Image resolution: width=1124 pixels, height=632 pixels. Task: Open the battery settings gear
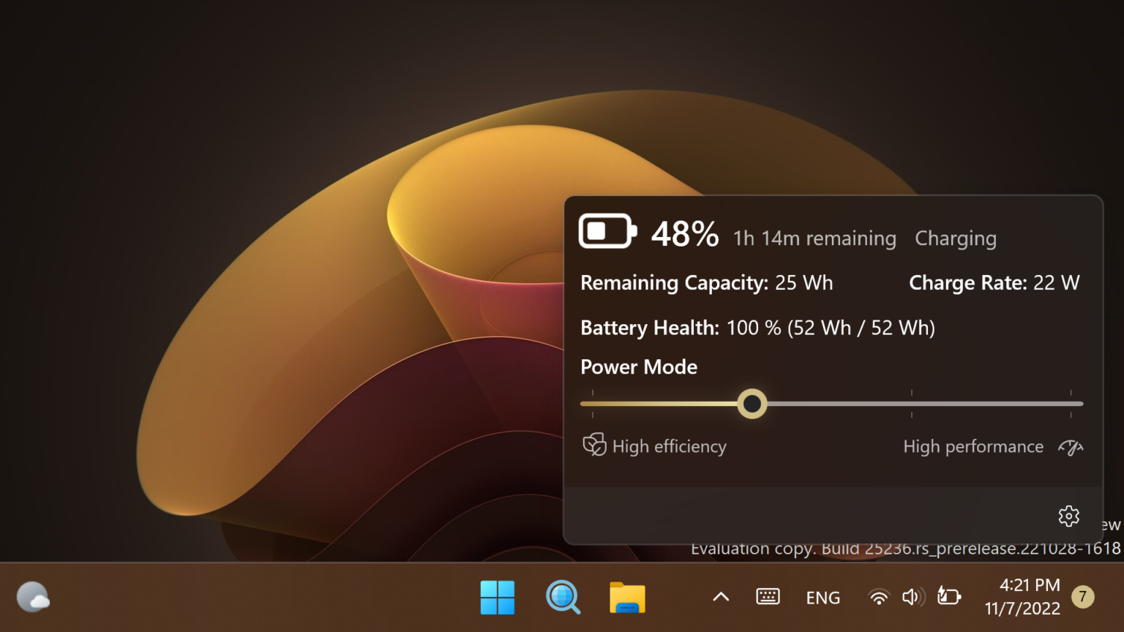point(1068,516)
